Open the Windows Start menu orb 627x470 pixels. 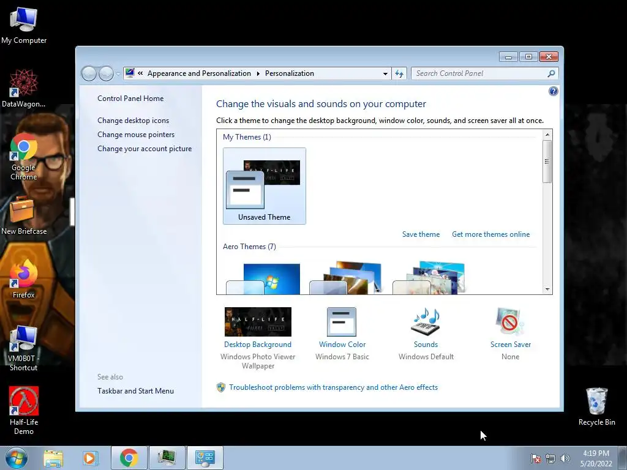coord(17,458)
